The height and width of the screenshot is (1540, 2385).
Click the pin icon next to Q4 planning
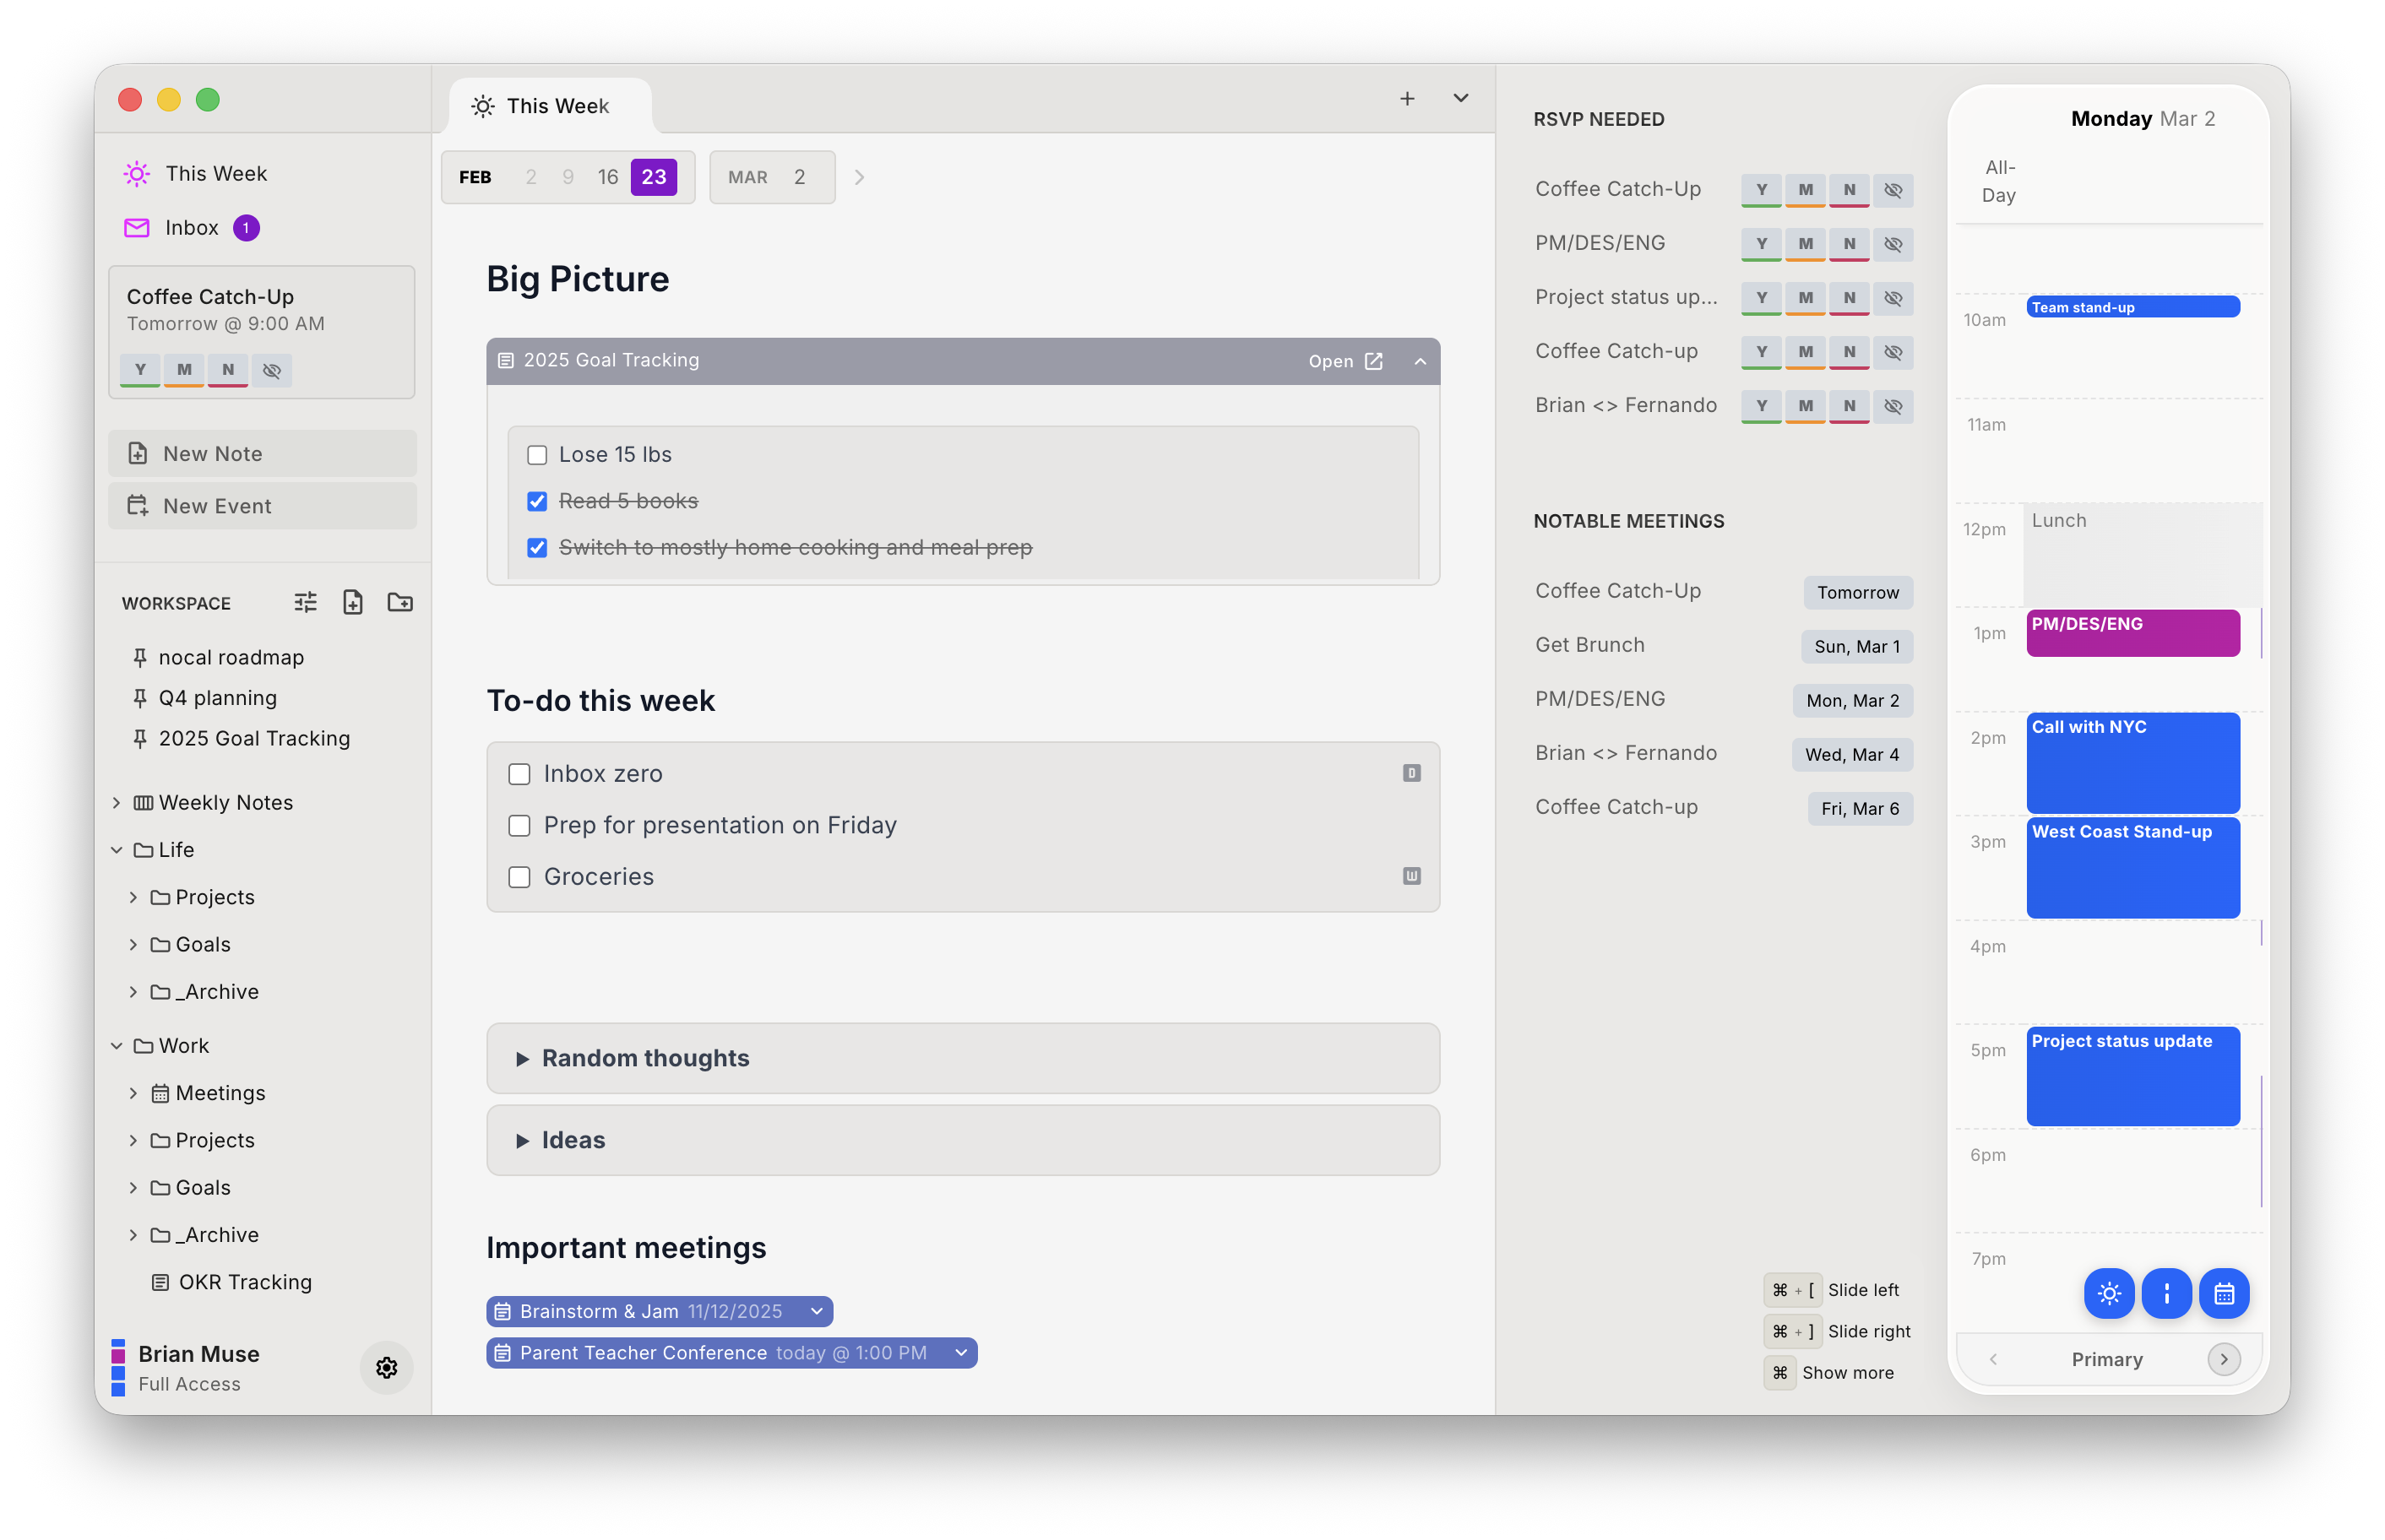point(140,697)
